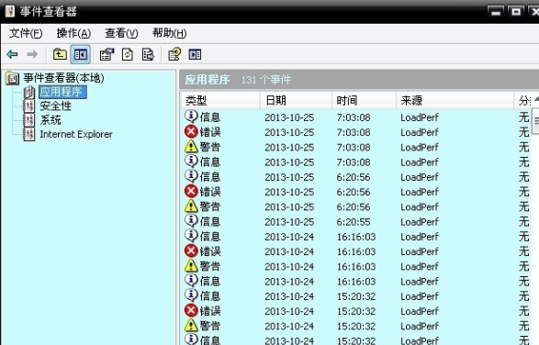Select 事件查看器(本地) root node

click(x=63, y=78)
